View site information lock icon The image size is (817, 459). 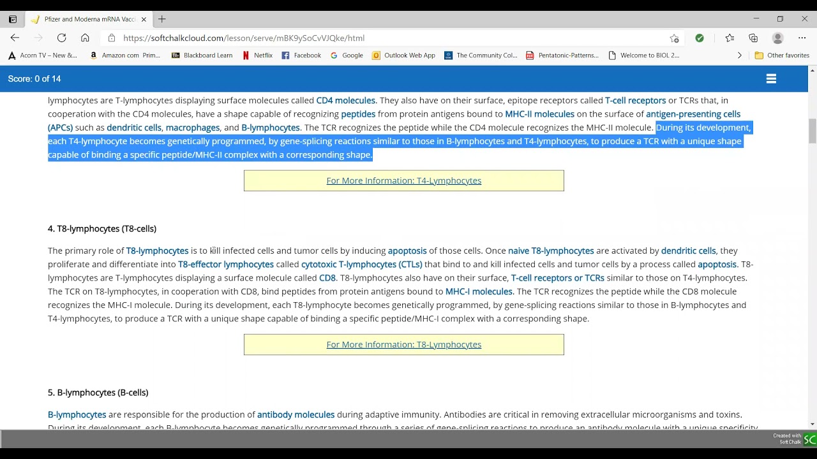(x=111, y=38)
